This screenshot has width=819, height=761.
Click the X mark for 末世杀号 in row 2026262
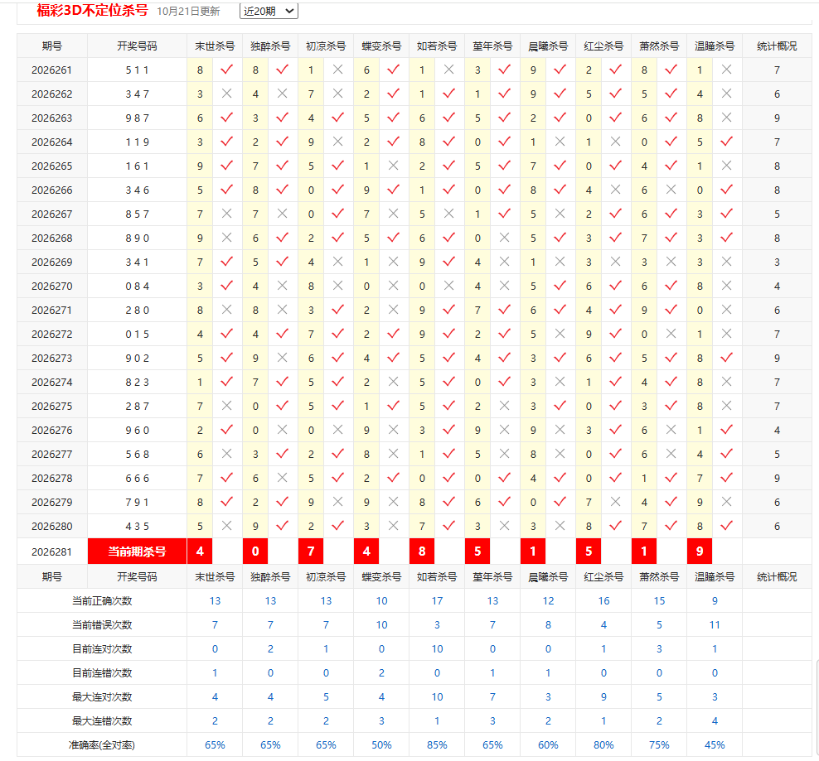pos(226,94)
